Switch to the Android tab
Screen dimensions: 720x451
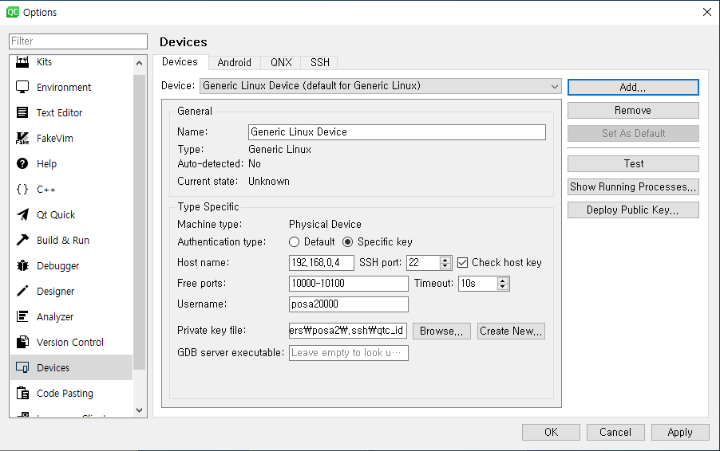click(x=234, y=62)
